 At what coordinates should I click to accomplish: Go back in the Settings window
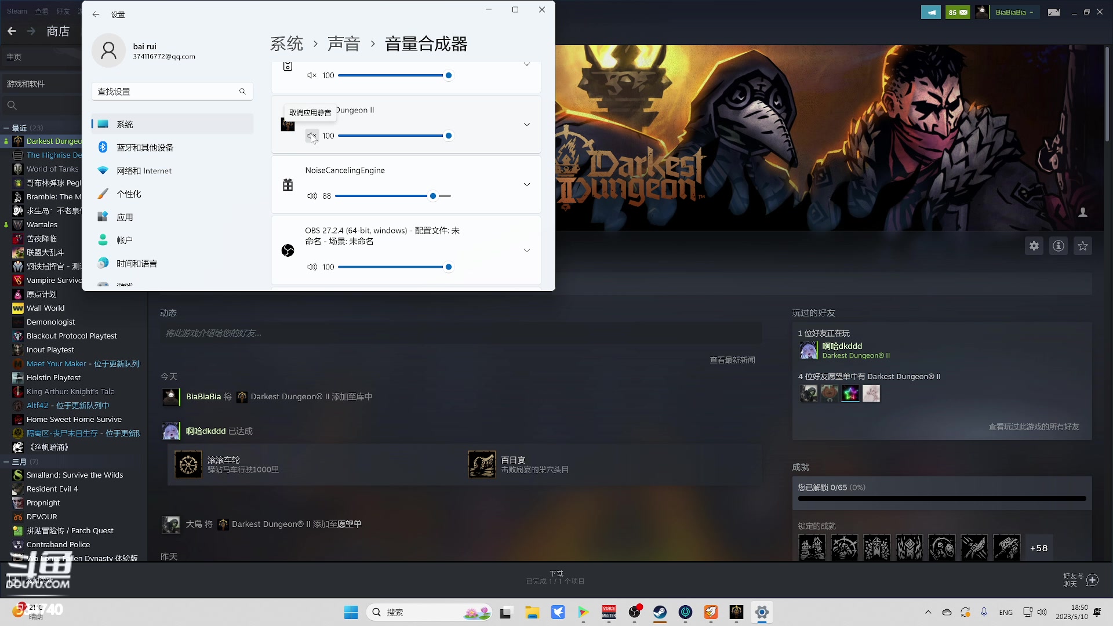(96, 14)
